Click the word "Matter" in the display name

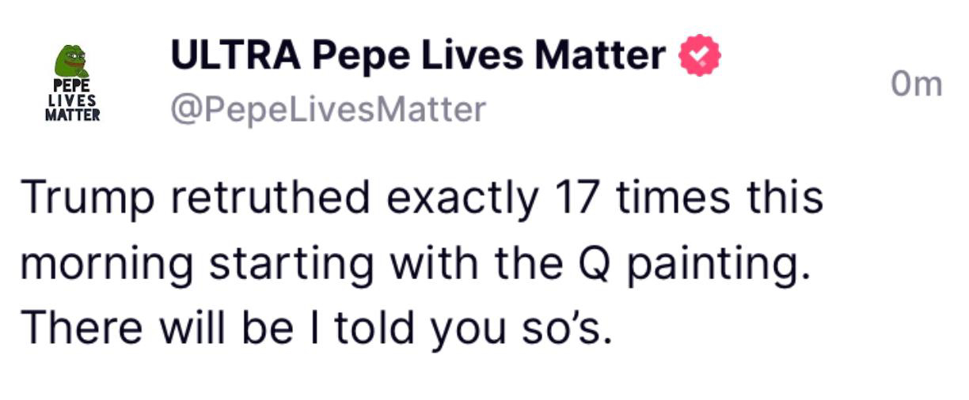coord(600,55)
